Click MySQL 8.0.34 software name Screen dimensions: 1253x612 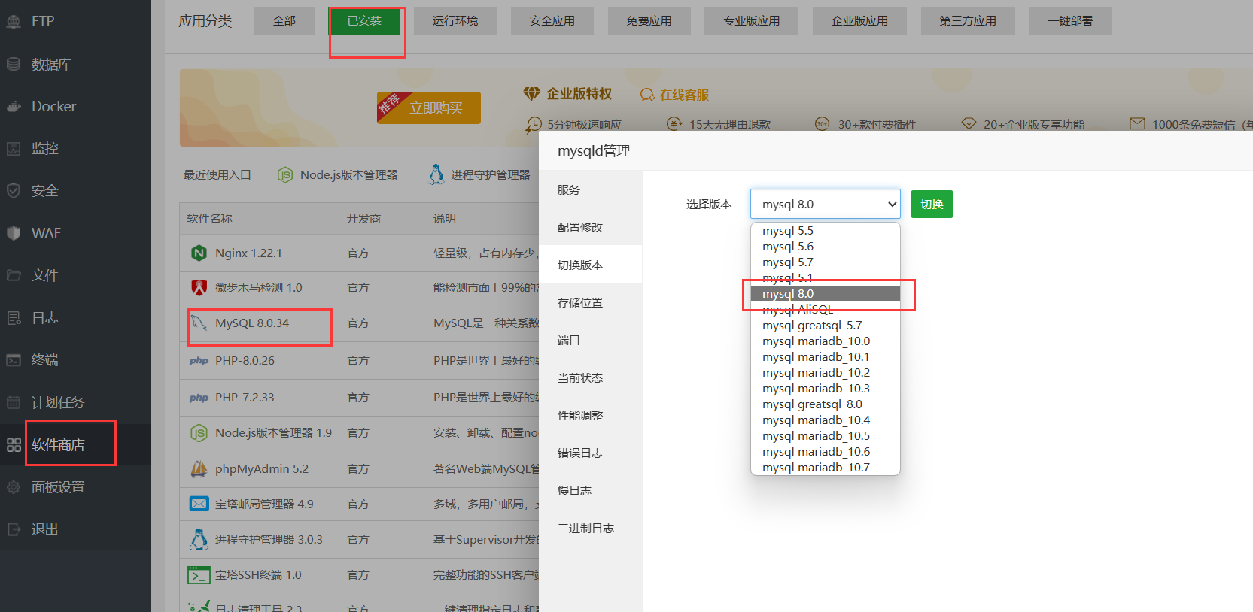click(252, 323)
